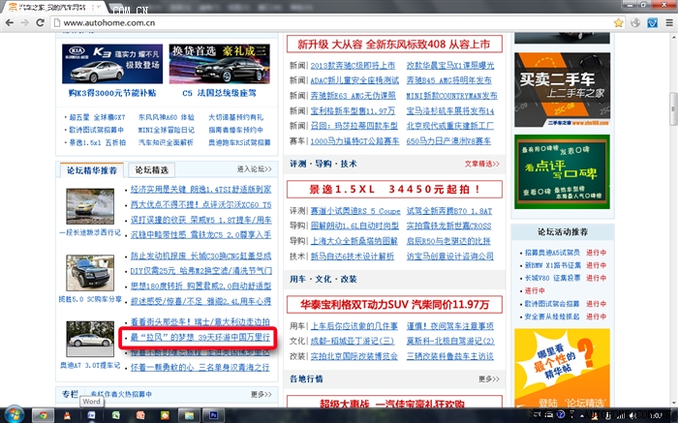
Task: Click the Chrome icon in the taskbar
Action: 42,414
